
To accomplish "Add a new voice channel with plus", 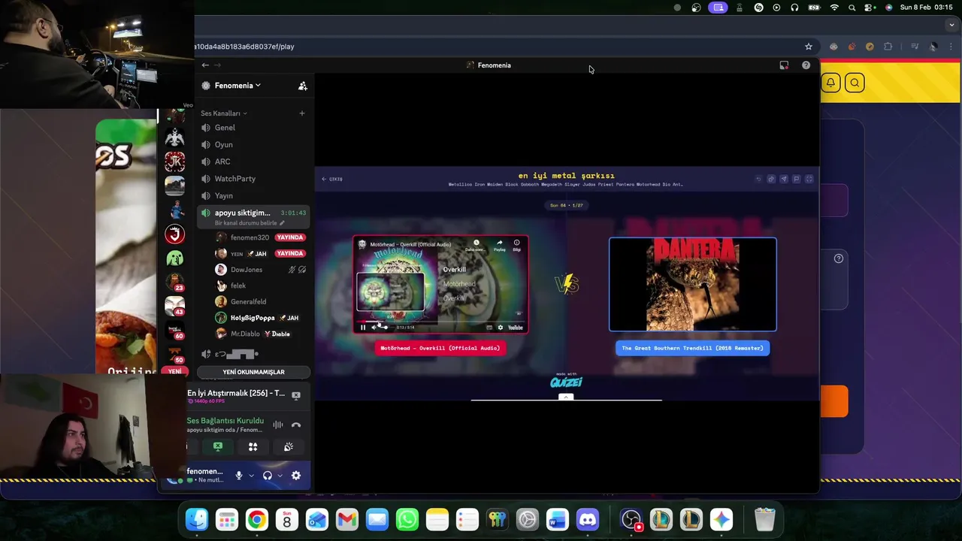I will (301, 113).
